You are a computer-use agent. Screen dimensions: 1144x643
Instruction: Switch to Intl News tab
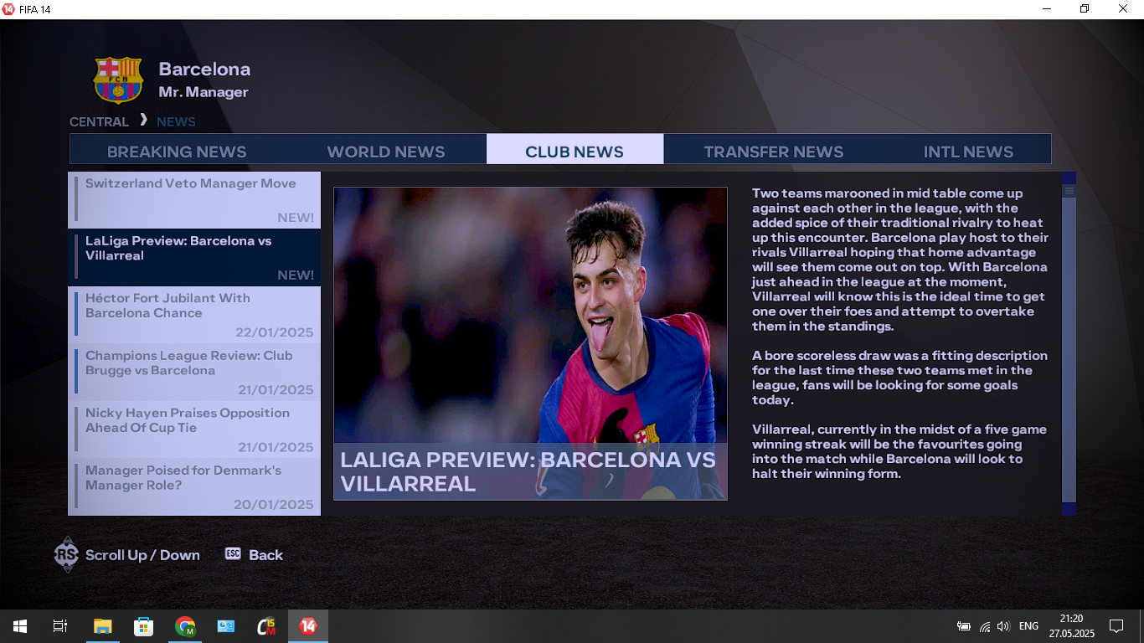point(968,152)
